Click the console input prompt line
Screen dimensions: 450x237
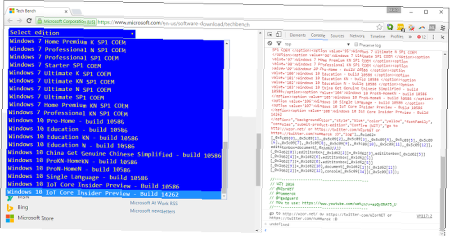[353, 230]
